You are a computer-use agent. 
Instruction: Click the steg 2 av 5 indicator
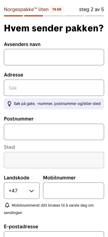pos(92,9)
